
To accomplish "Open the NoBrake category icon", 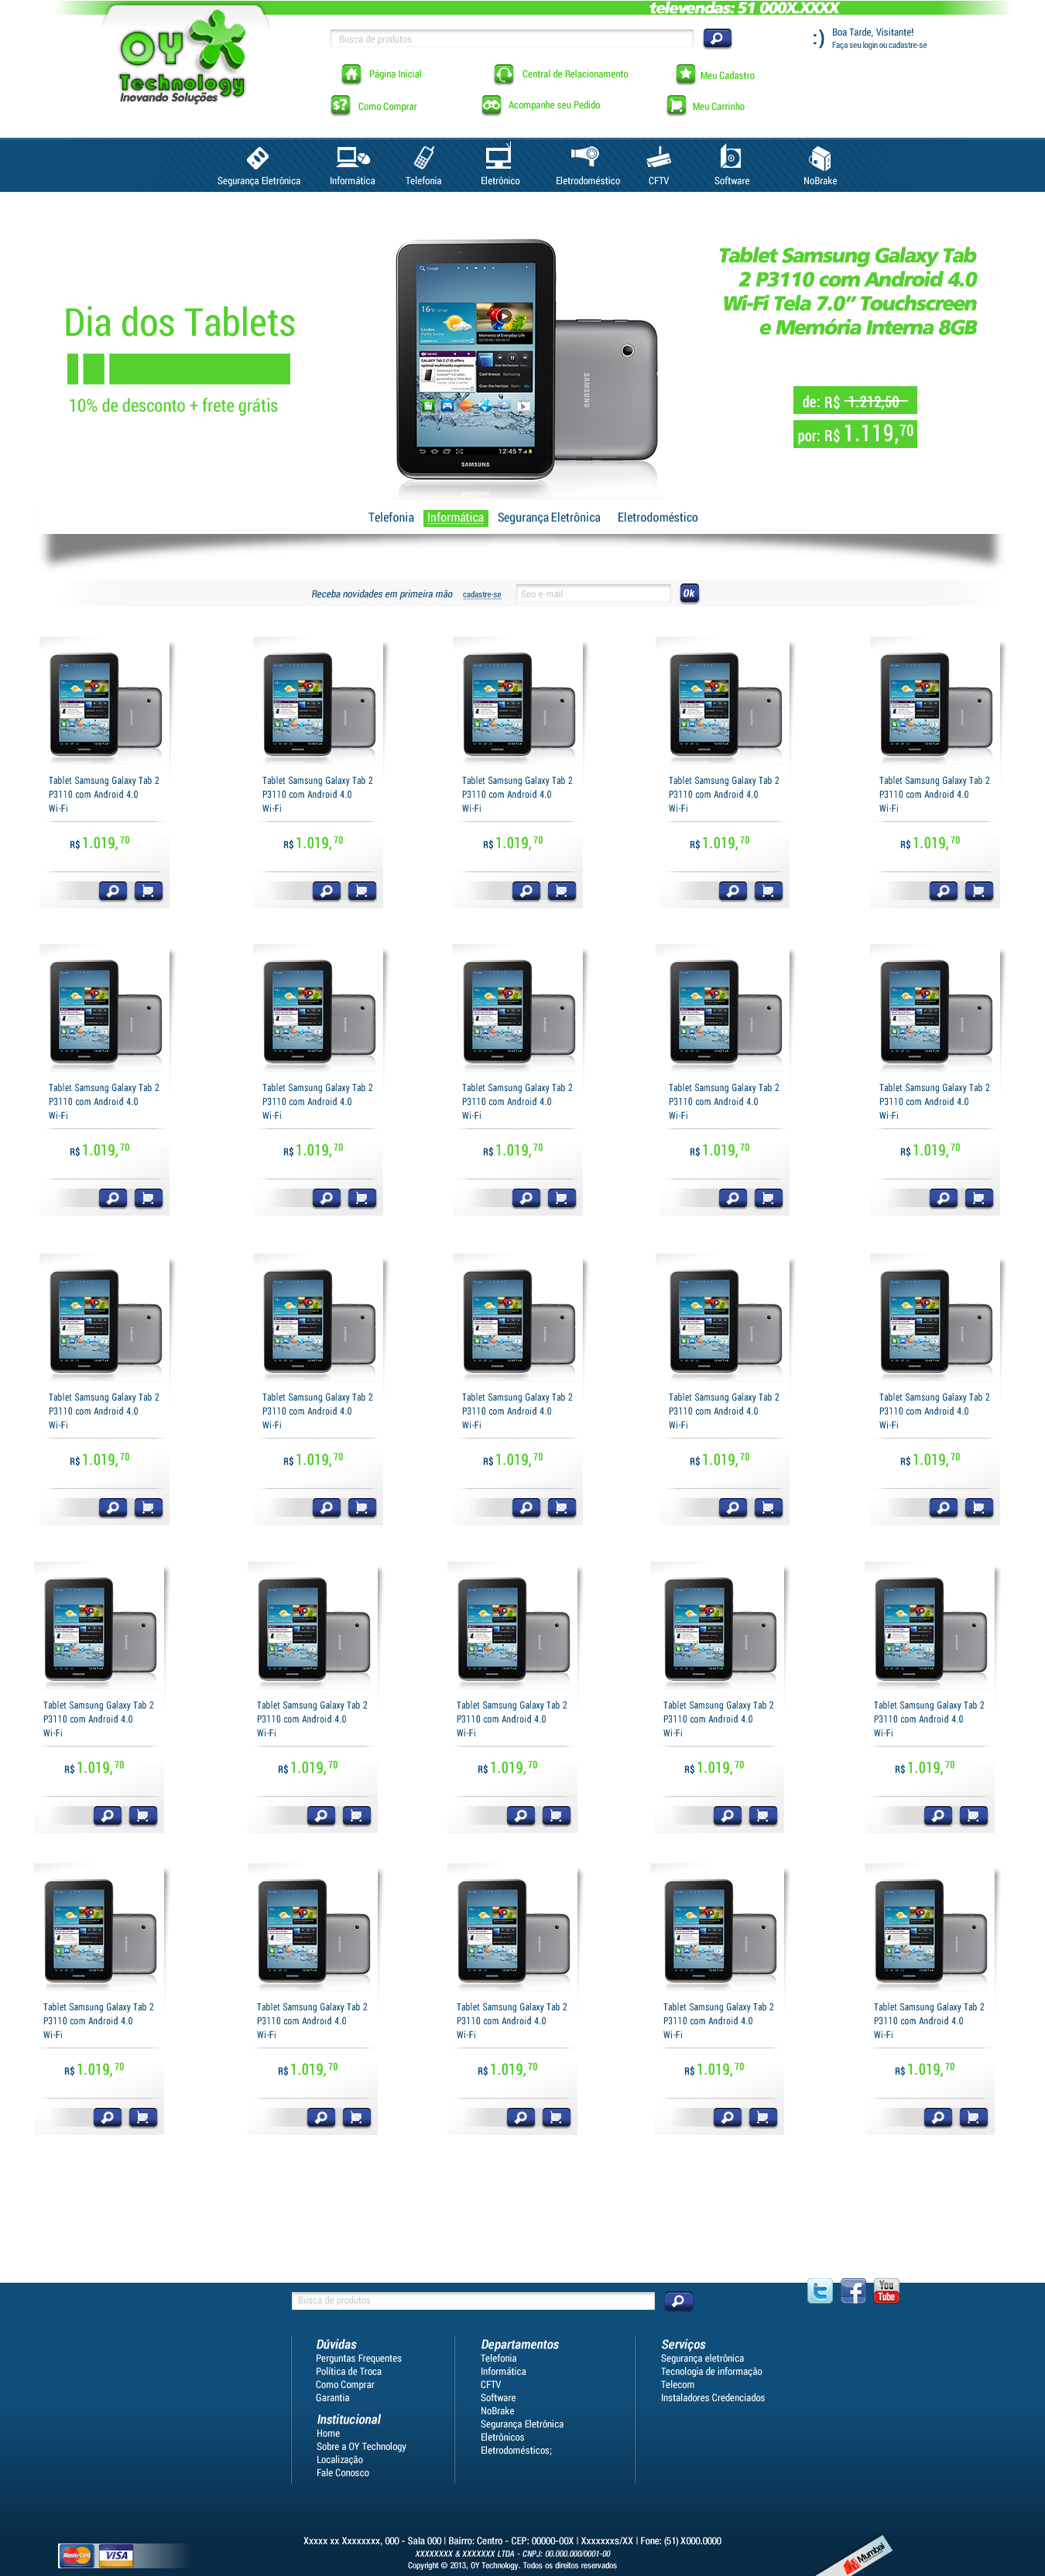I will [820, 158].
